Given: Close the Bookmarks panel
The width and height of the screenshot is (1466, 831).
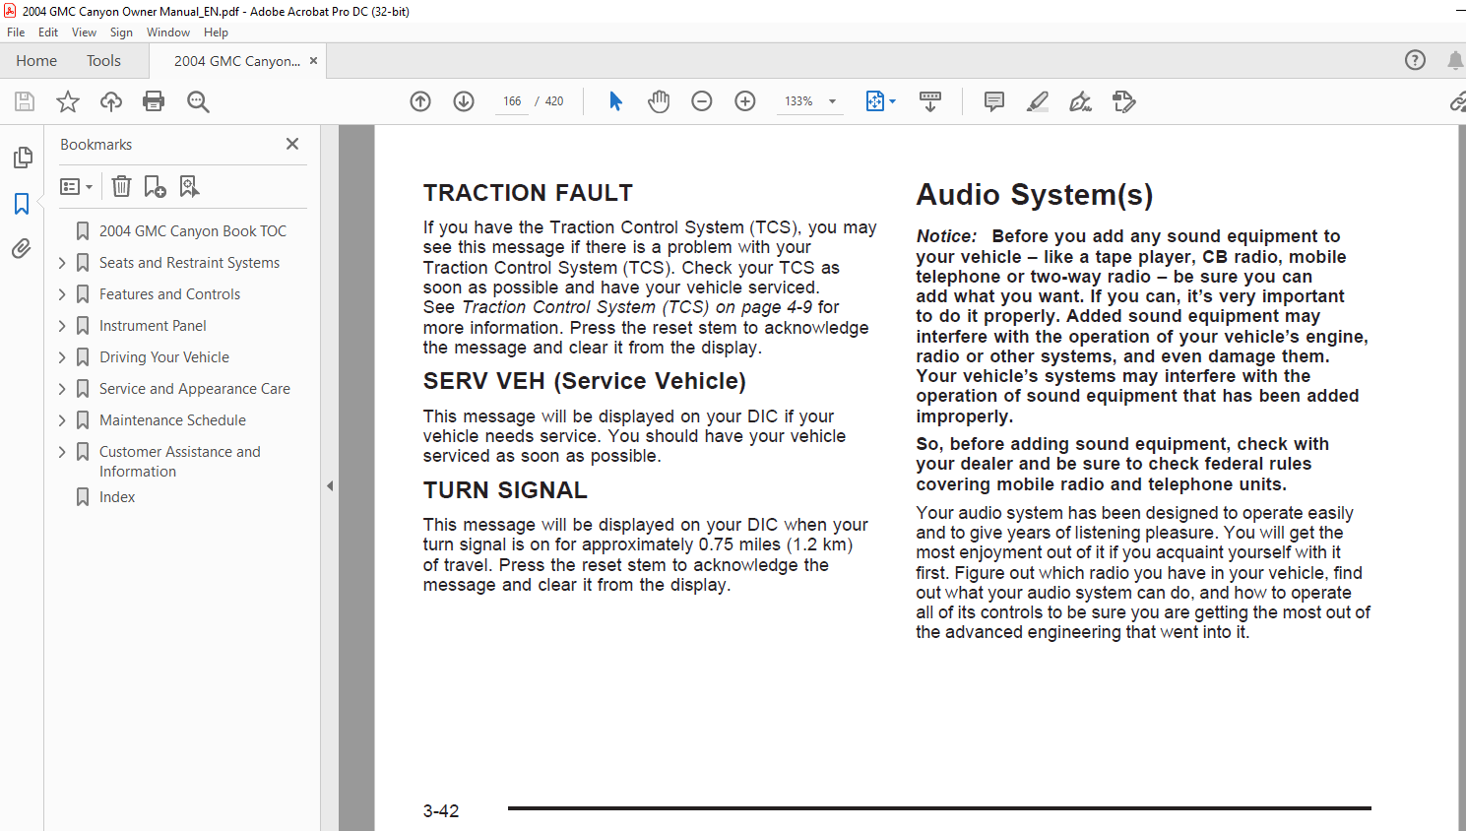Looking at the screenshot, I should [292, 144].
